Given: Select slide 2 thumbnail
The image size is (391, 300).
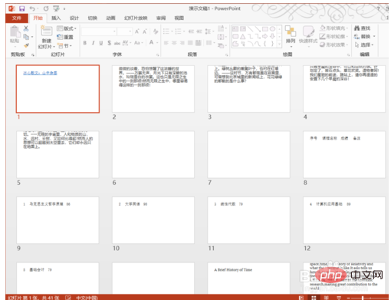Looking at the screenshot, I should [153, 89].
